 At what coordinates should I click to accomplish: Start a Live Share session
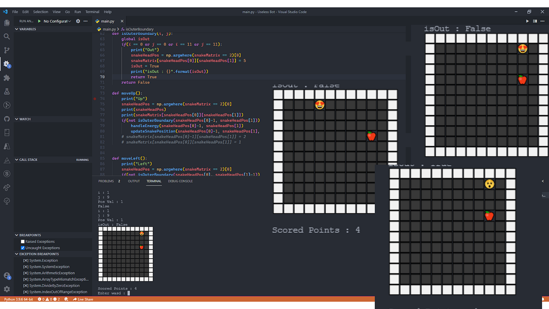pos(84,299)
